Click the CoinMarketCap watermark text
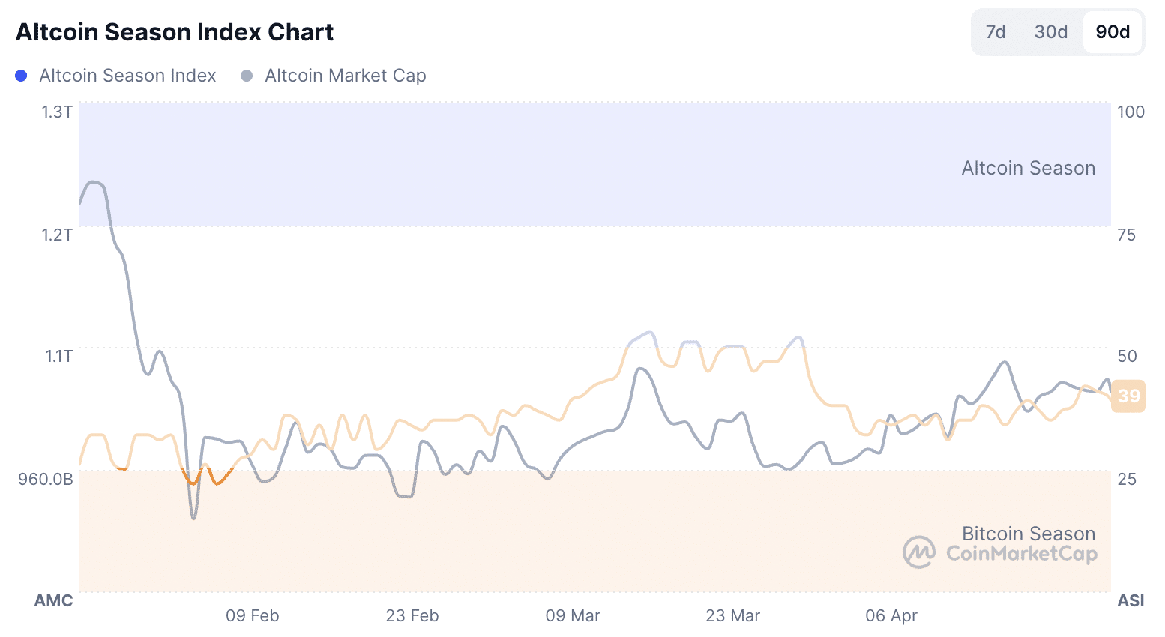 click(1021, 556)
